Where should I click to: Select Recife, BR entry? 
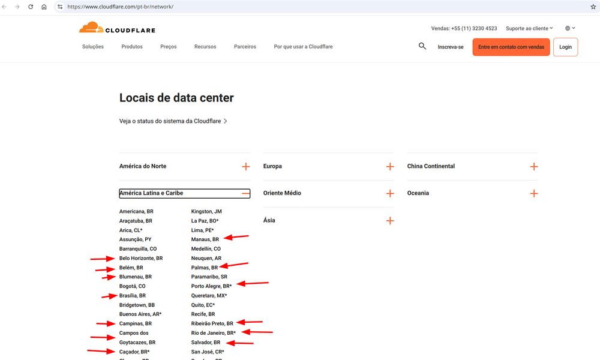pos(203,314)
